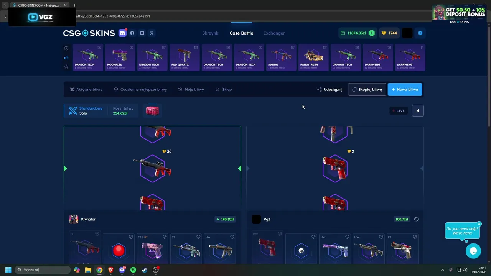Show recent drops with clock icon
Screen dimensions: 491x276
pos(66,48)
